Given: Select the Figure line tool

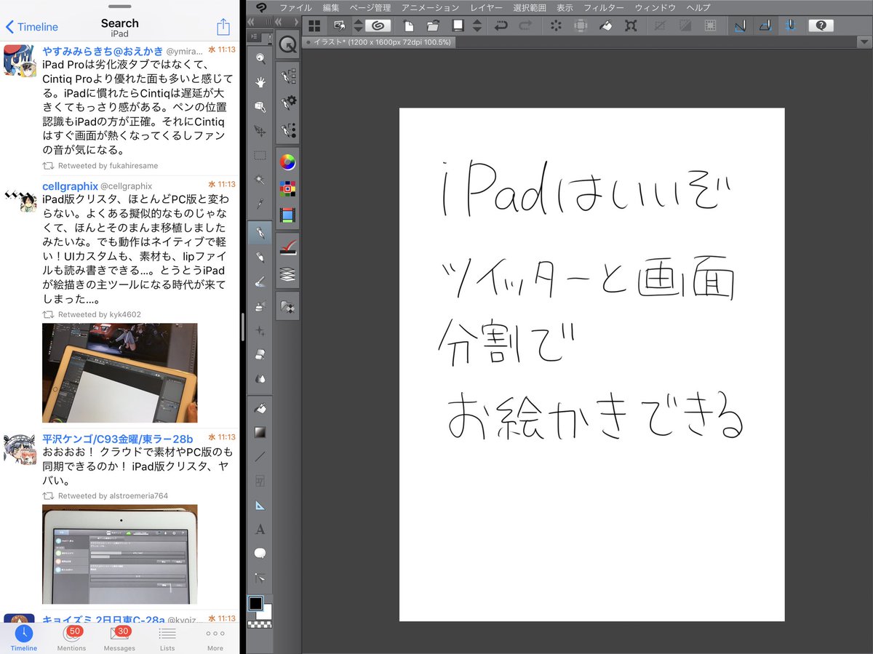Looking at the screenshot, I should pyautogui.click(x=260, y=457).
